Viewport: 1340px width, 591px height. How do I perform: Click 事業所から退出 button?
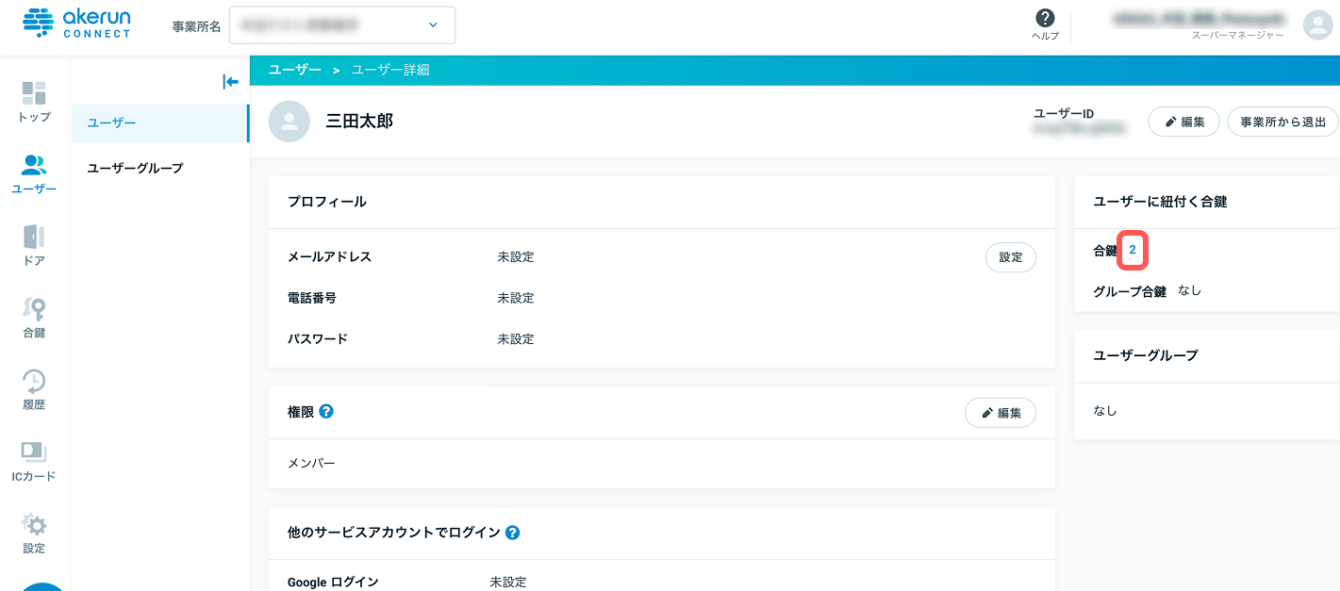point(1282,122)
